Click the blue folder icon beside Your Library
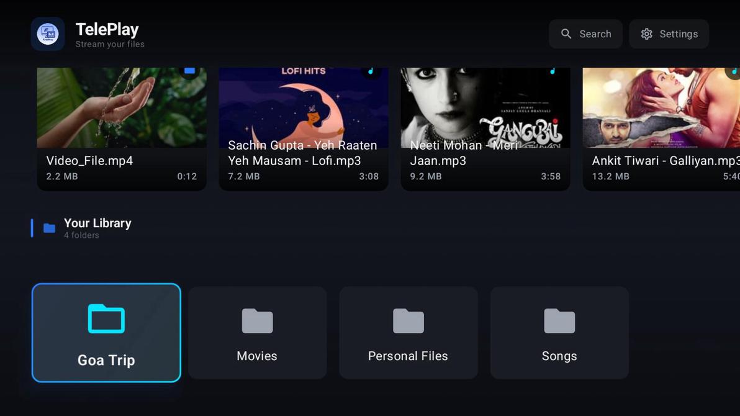Screen dimensions: 740x416 (49, 228)
